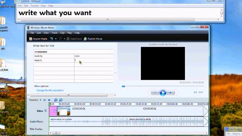Click the 'made by' credit cell

[x=54, y=56]
